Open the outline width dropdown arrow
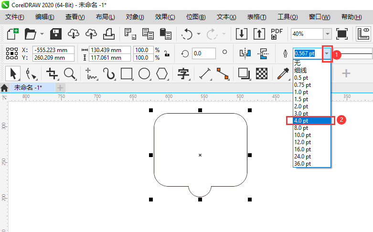 tap(327, 53)
